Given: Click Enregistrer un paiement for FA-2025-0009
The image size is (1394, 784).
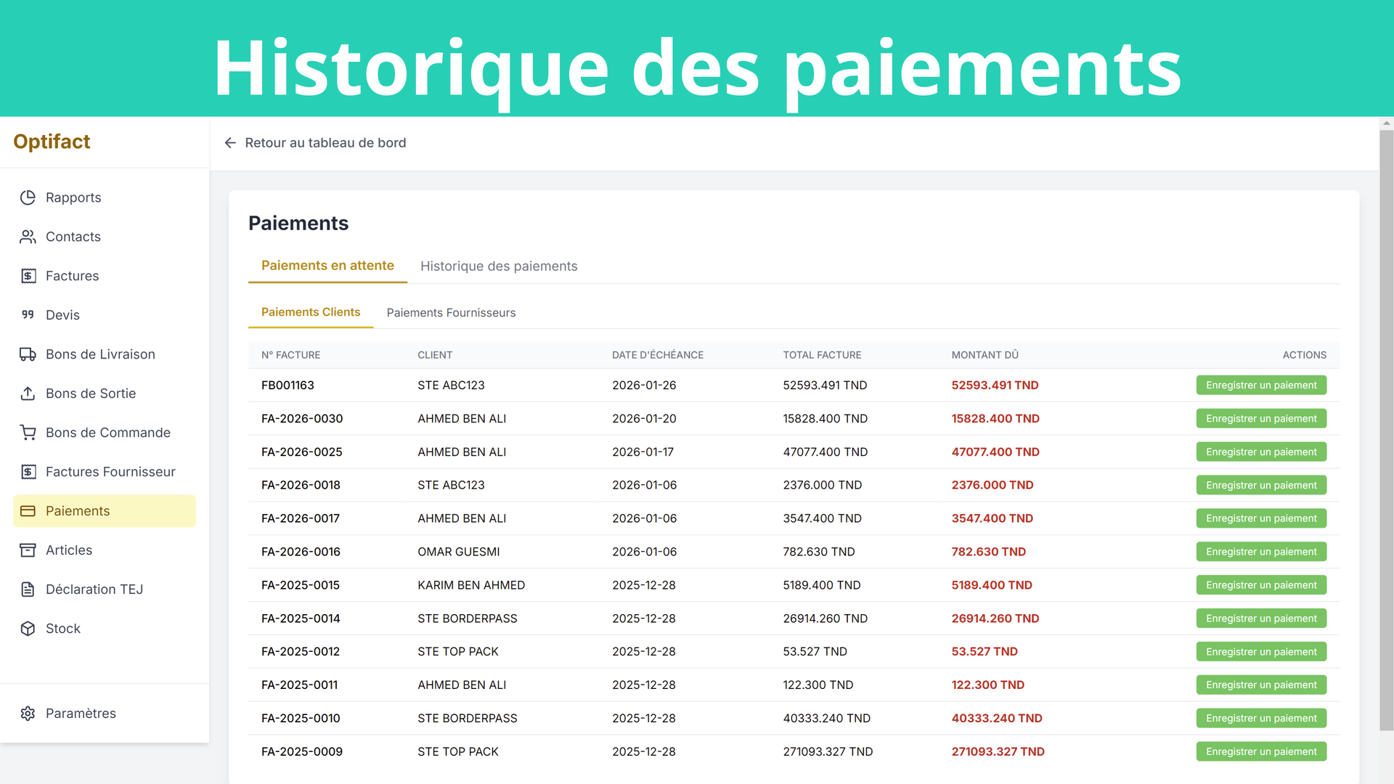Looking at the screenshot, I should [1261, 751].
